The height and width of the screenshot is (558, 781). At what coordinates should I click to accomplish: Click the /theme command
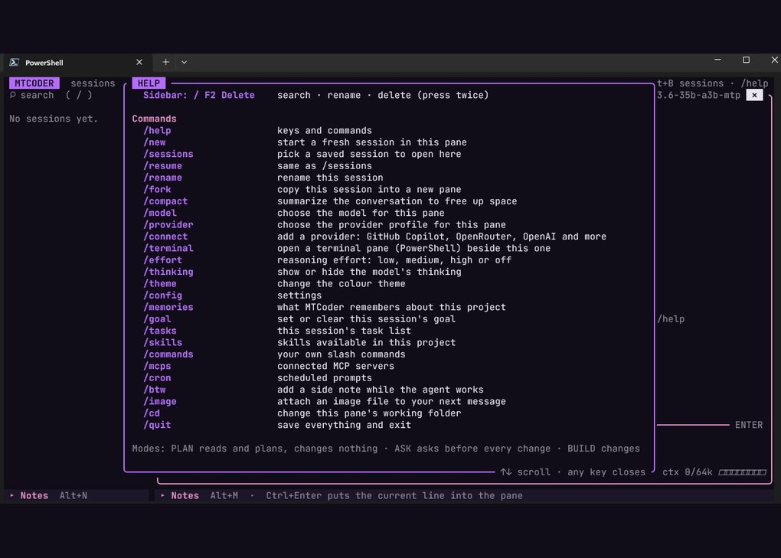click(160, 284)
